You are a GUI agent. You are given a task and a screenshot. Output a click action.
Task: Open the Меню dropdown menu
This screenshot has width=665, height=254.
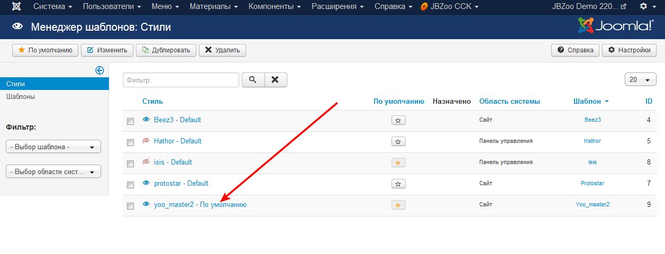pos(165,7)
